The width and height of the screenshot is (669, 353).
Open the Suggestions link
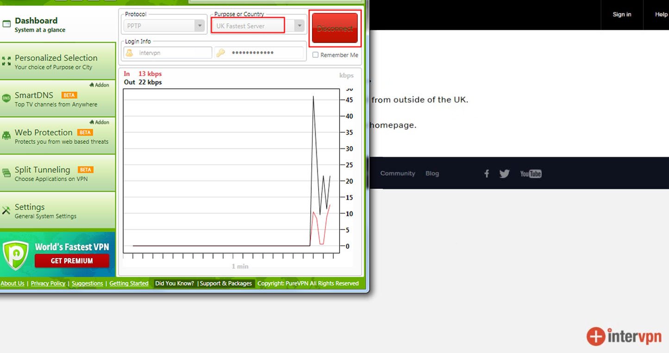pyautogui.click(x=88, y=284)
